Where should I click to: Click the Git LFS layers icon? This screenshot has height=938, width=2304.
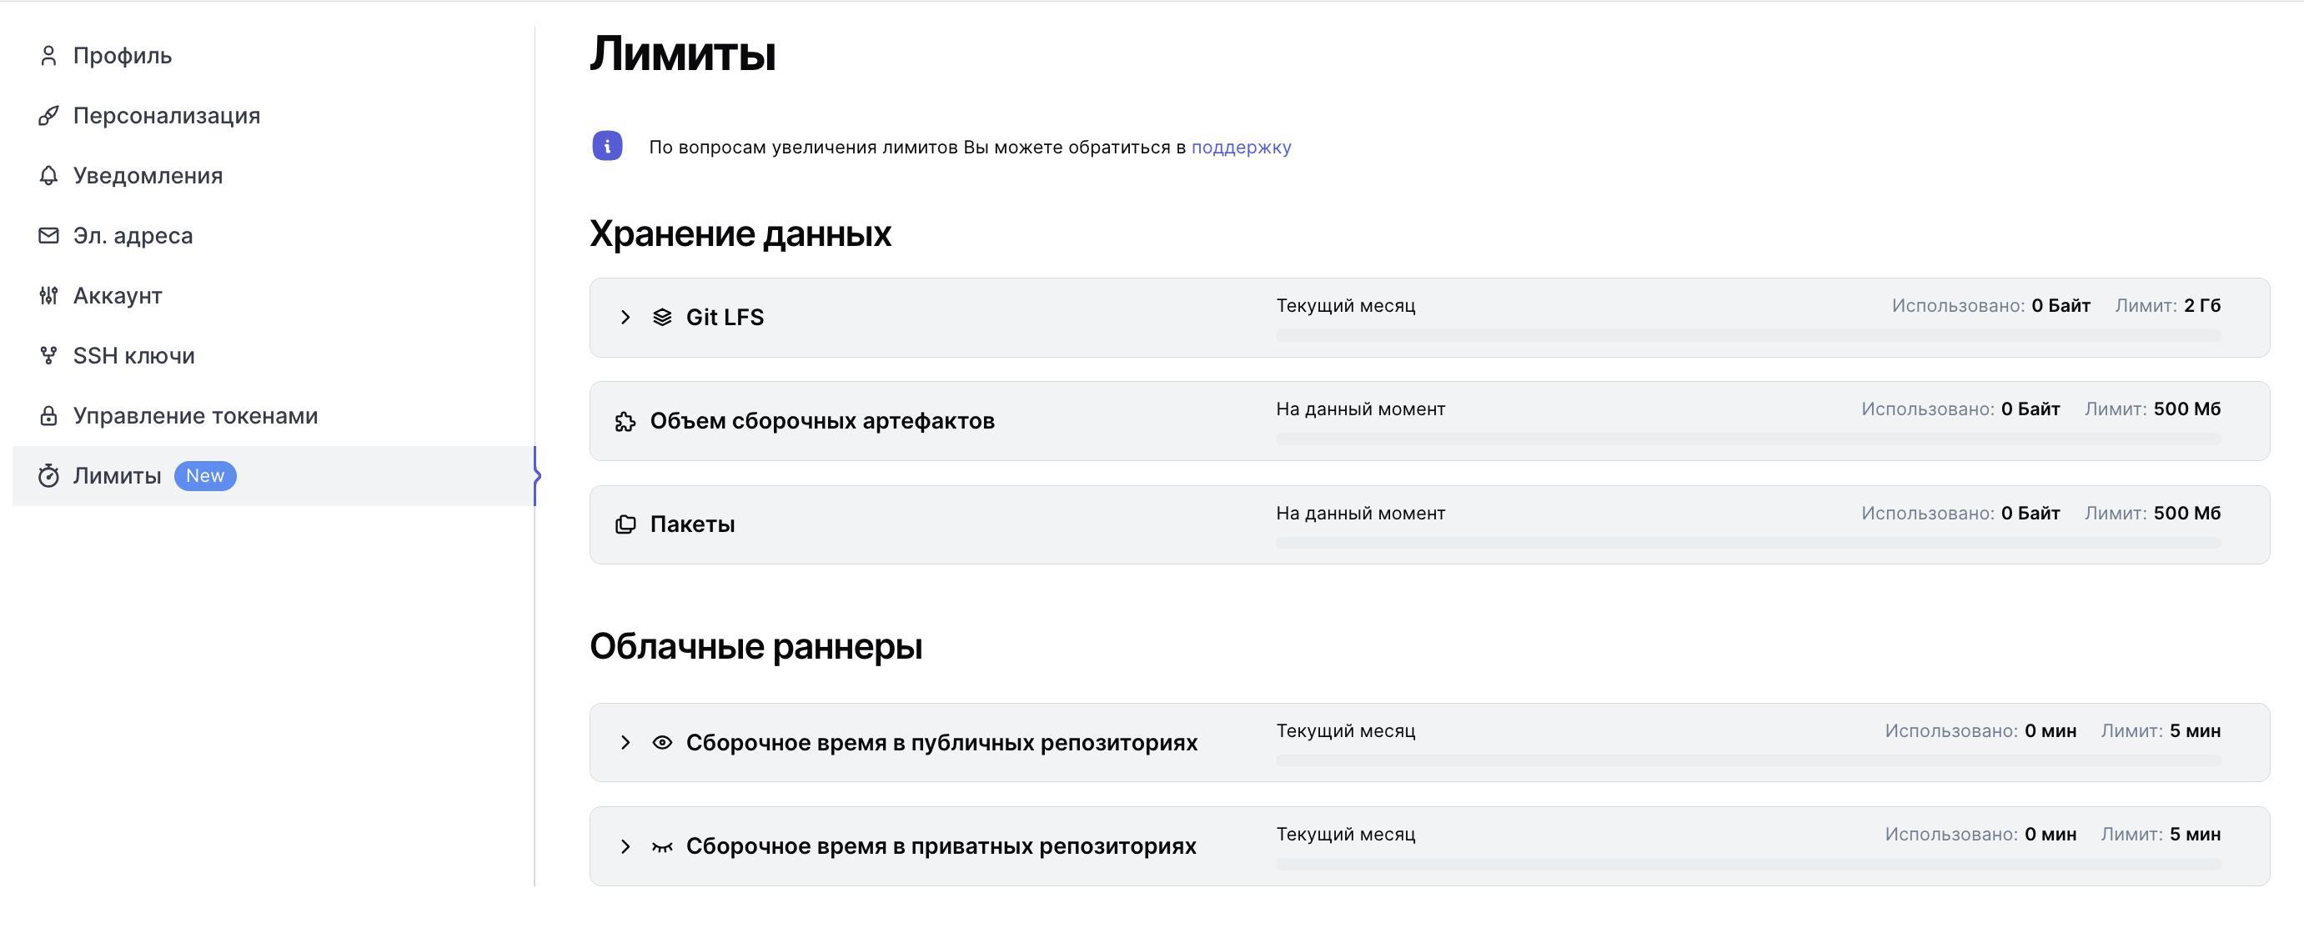pos(662,318)
